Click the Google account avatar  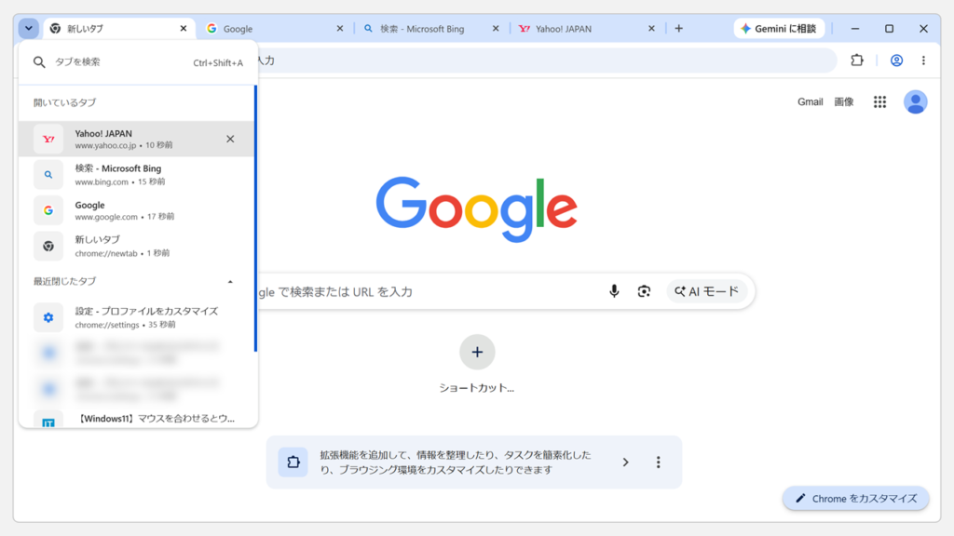click(x=915, y=102)
